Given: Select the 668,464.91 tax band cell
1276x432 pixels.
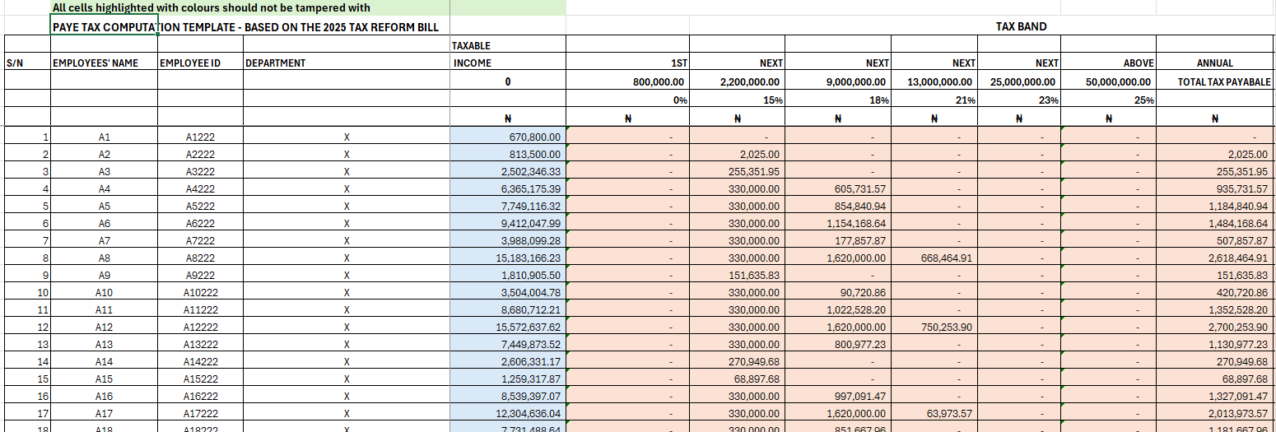Looking at the screenshot, I should (x=934, y=258).
